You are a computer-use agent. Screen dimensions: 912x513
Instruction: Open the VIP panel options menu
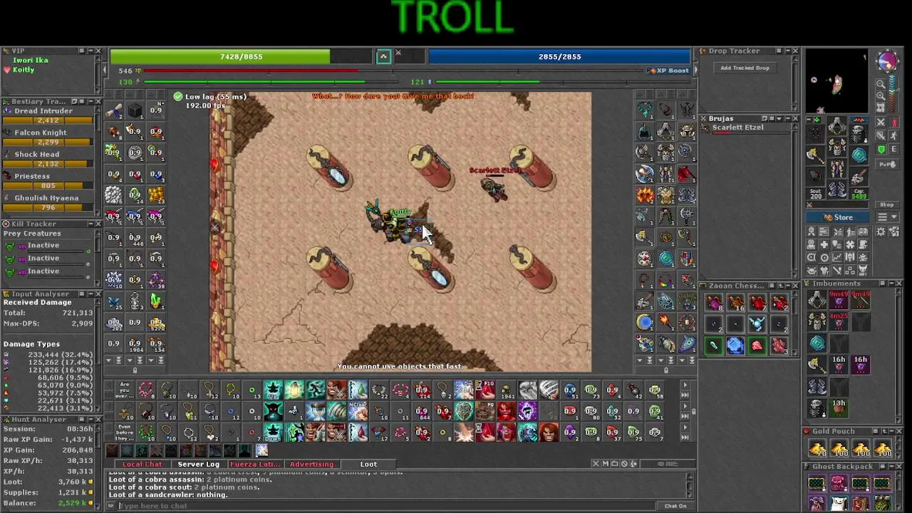click(82, 51)
